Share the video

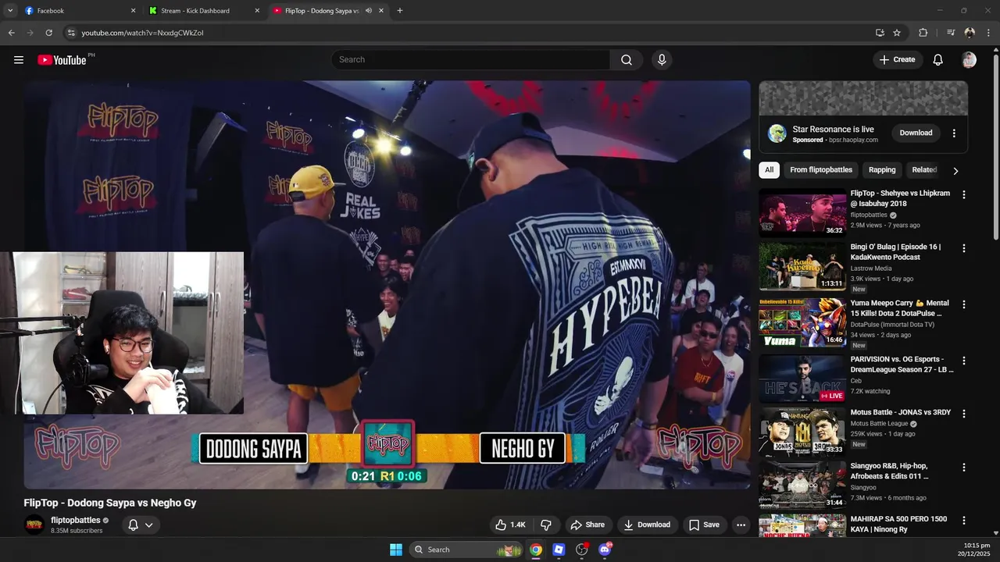pos(587,525)
